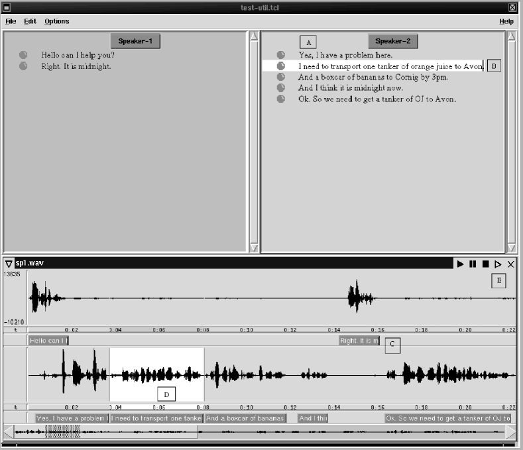Viewport: 523px width, 450px height.
Task: Click bullet beside "Right. It is midnight."
Action: coord(23,66)
